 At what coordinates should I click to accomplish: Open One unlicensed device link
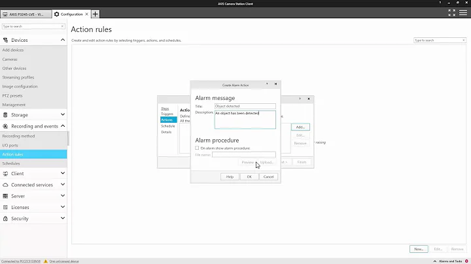pyautogui.click(x=64, y=261)
